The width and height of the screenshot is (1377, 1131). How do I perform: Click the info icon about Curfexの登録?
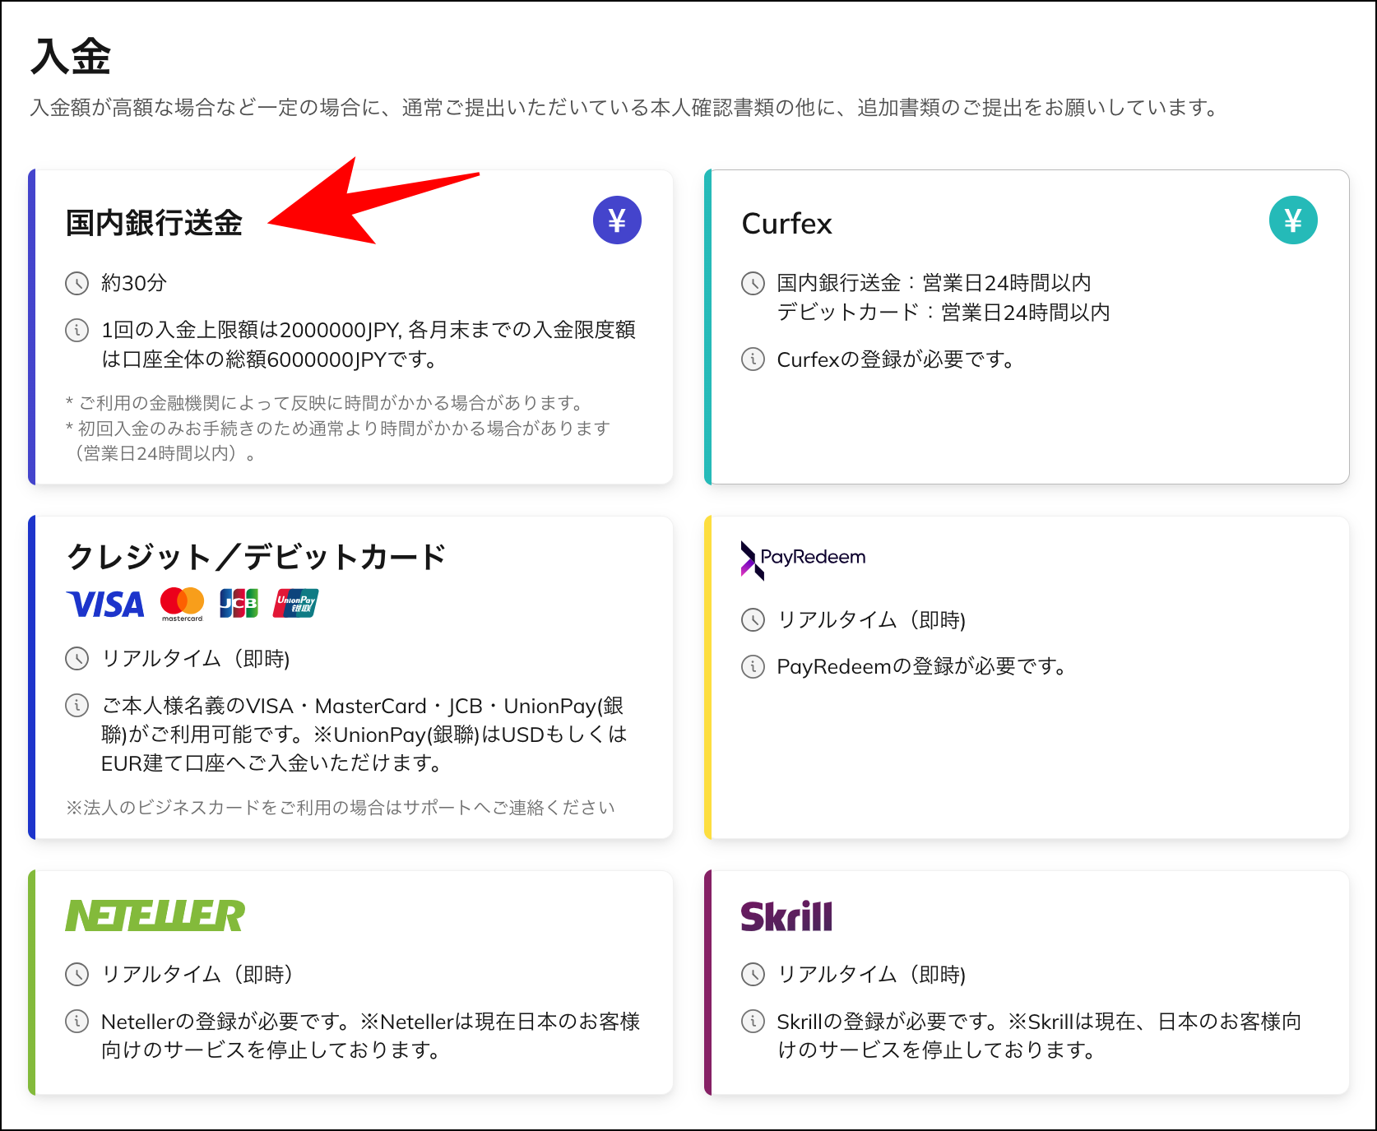[753, 359]
